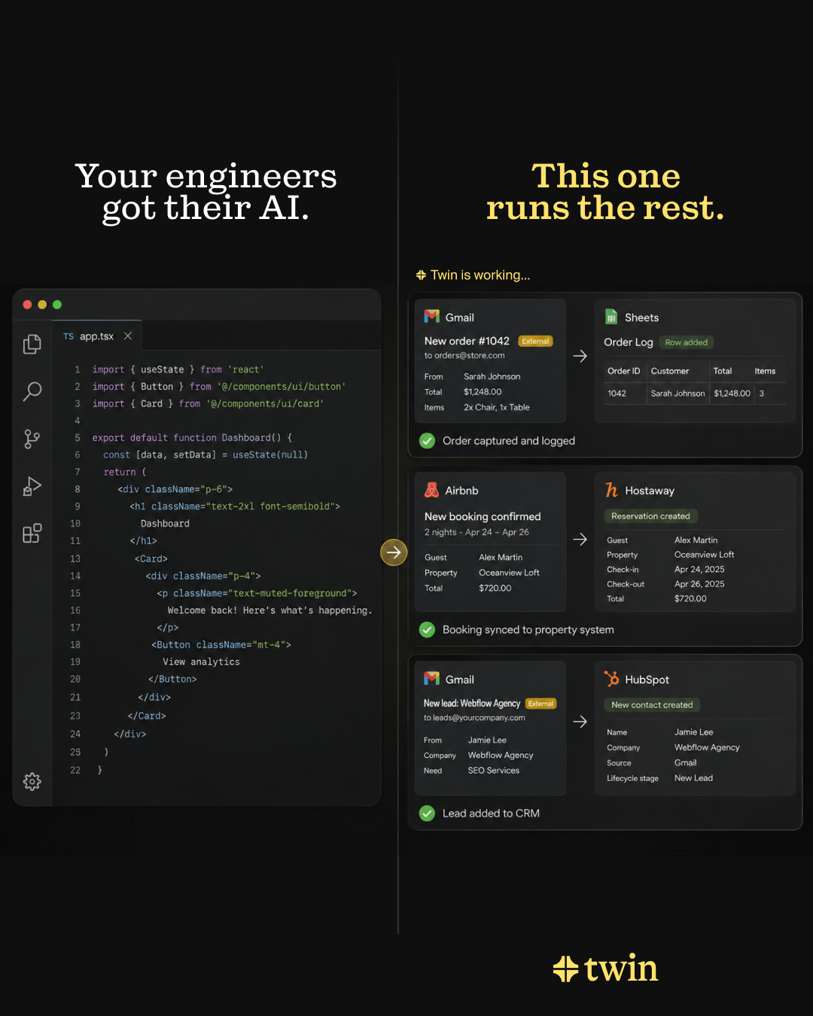813x1016 pixels.
Task: Click the green check beside Booking synced
Action: pos(427,629)
